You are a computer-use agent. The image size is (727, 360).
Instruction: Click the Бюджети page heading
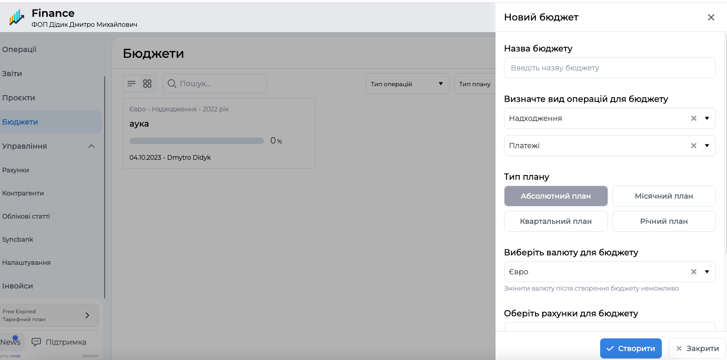click(153, 53)
